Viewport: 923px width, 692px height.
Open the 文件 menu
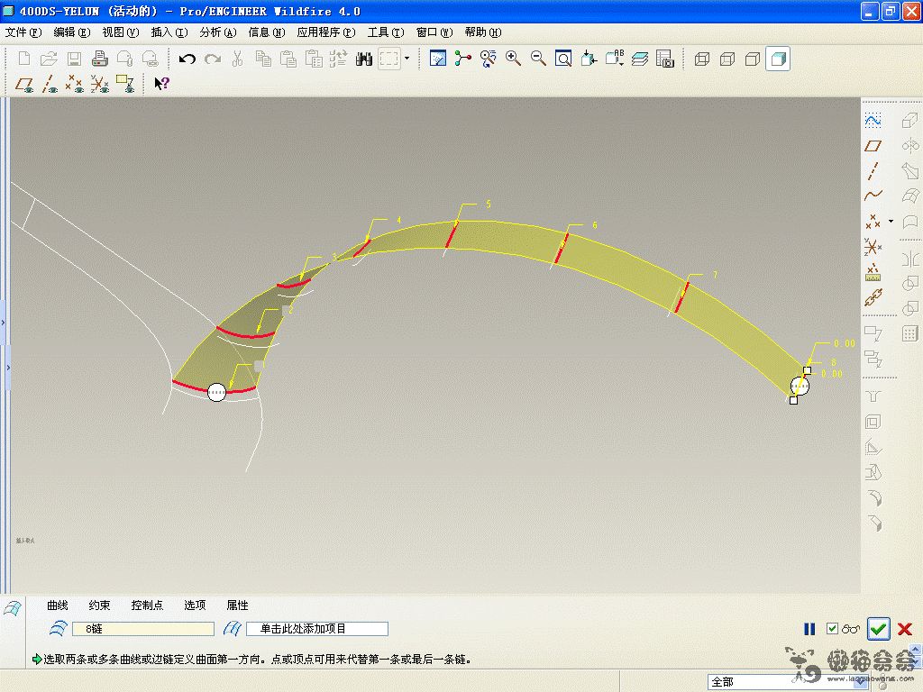[x=23, y=32]
